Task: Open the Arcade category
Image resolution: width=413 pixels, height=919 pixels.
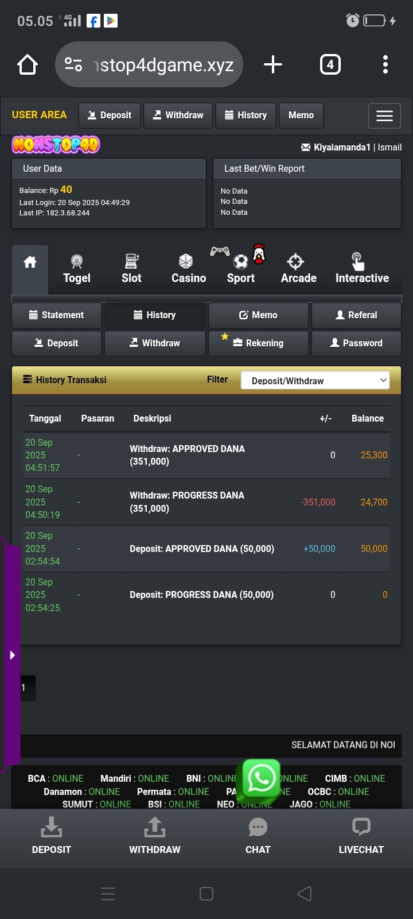Action: click(298, 269)
